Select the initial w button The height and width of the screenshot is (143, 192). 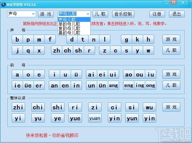coord(148,50)
